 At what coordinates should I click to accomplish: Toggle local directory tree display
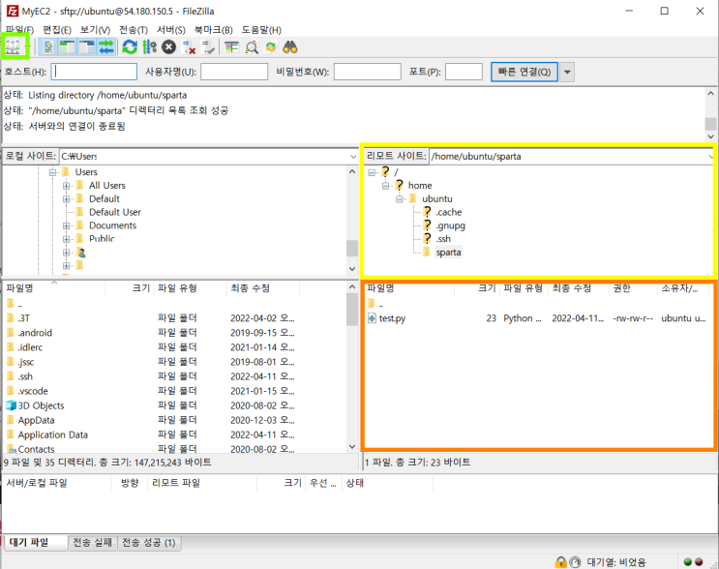pos(68,47)
